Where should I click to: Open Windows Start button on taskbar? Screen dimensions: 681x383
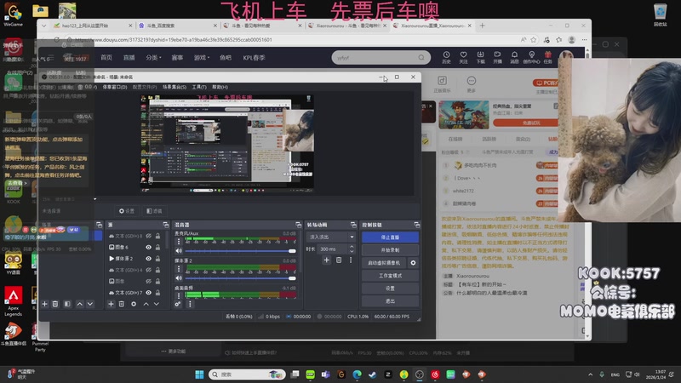199,374
